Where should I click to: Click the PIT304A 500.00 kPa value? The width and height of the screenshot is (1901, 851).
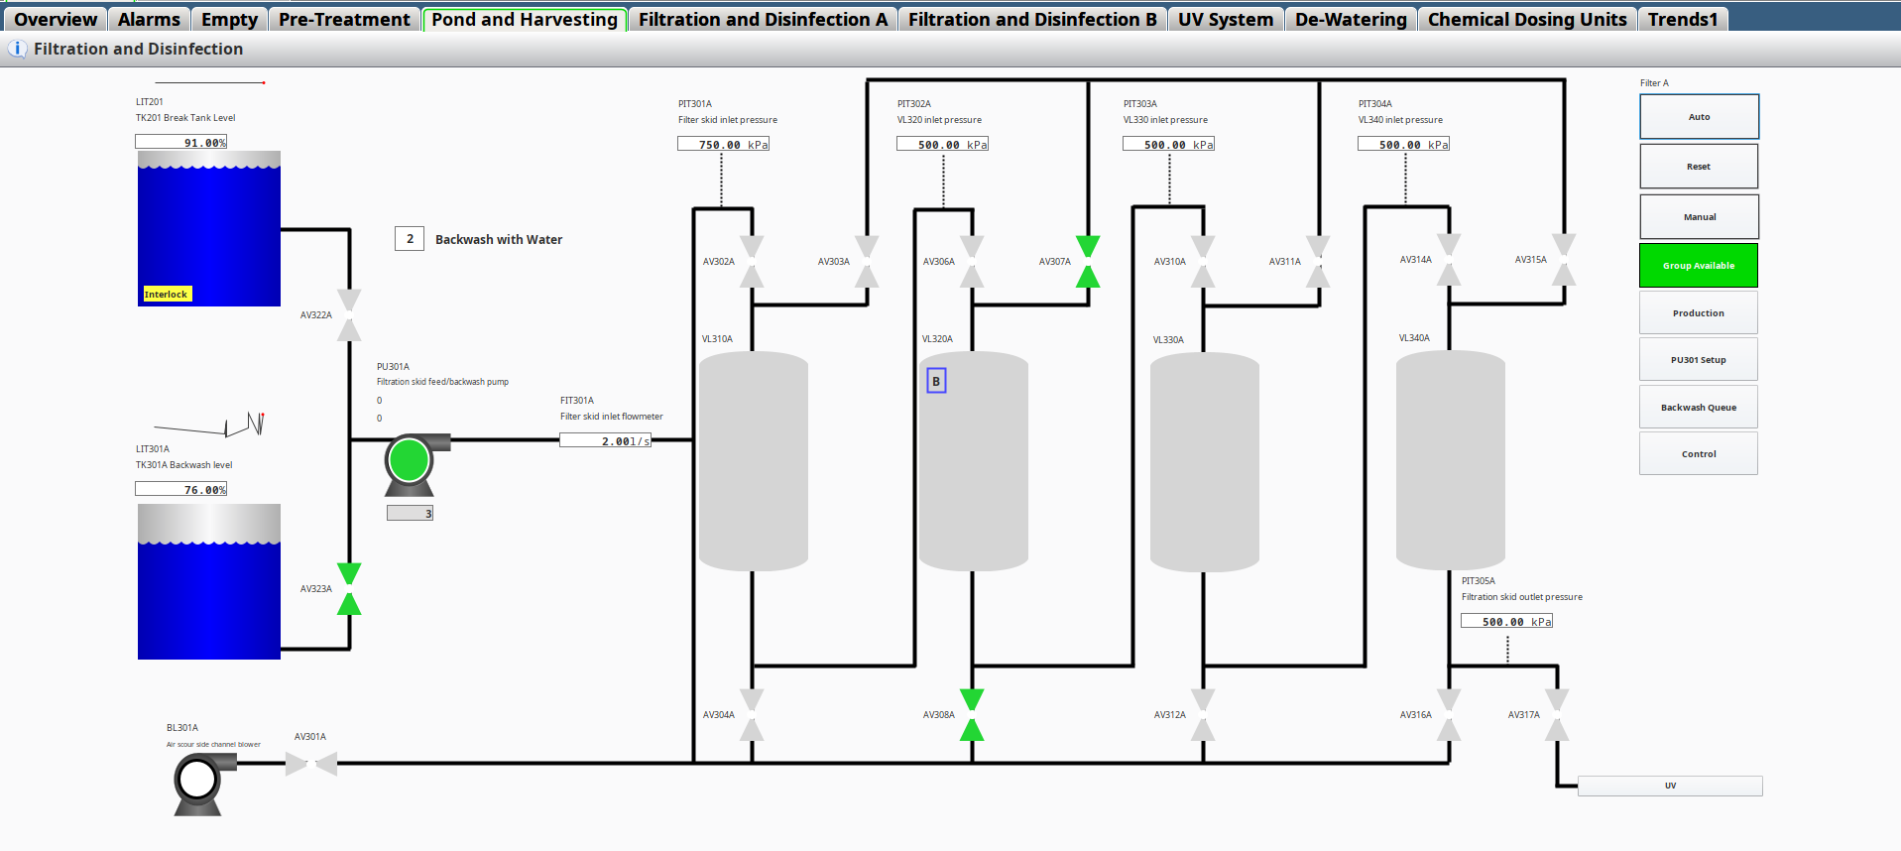tap(1404, 144)
